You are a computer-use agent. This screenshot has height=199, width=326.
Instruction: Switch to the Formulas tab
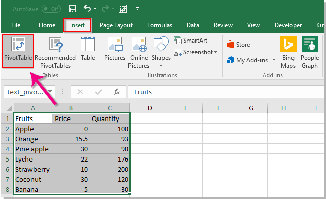pyautogui.click(x=159, y=25)
